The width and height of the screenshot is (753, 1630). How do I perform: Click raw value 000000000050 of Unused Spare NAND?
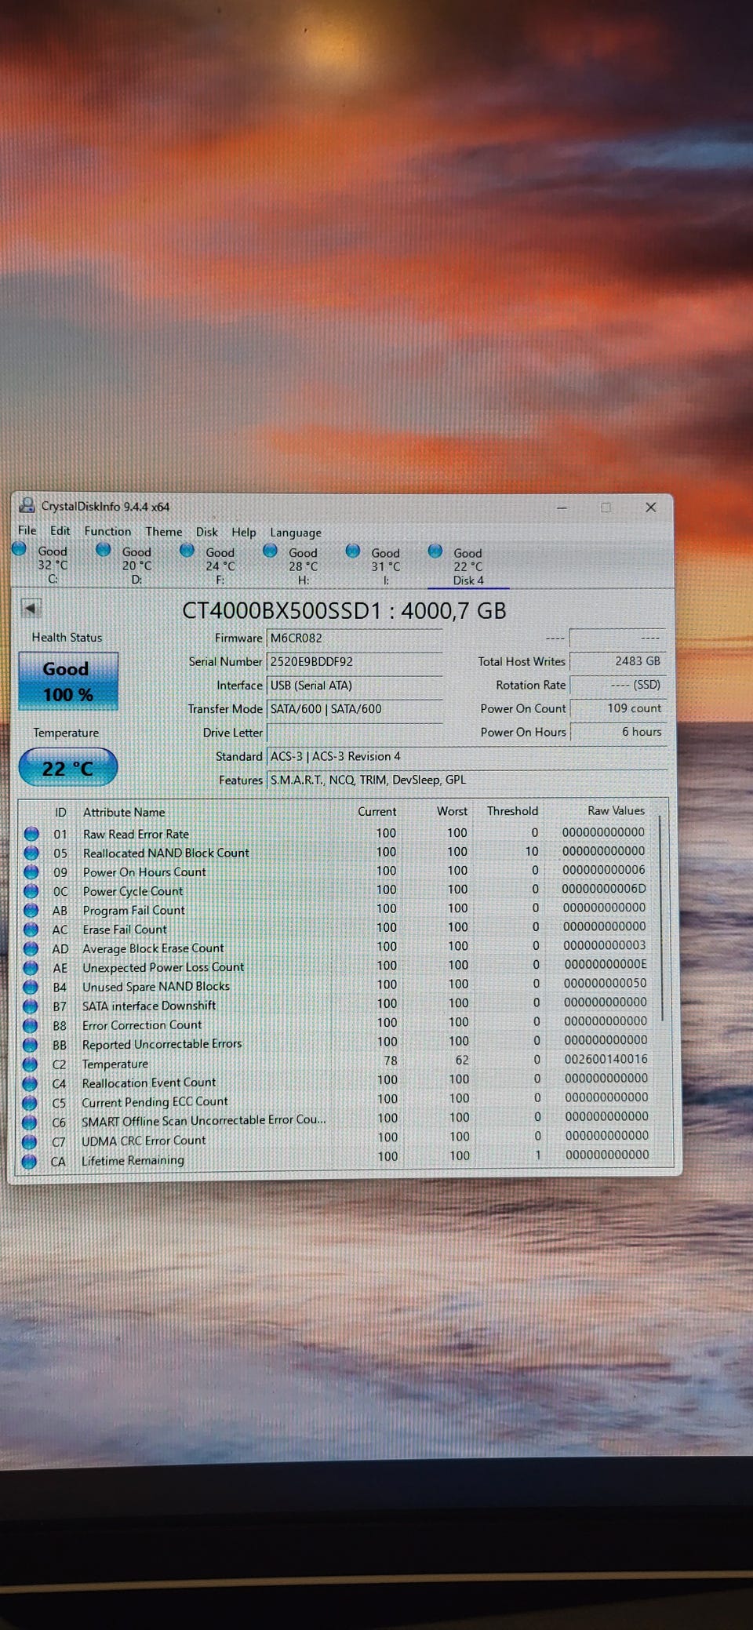click(605, 983)
